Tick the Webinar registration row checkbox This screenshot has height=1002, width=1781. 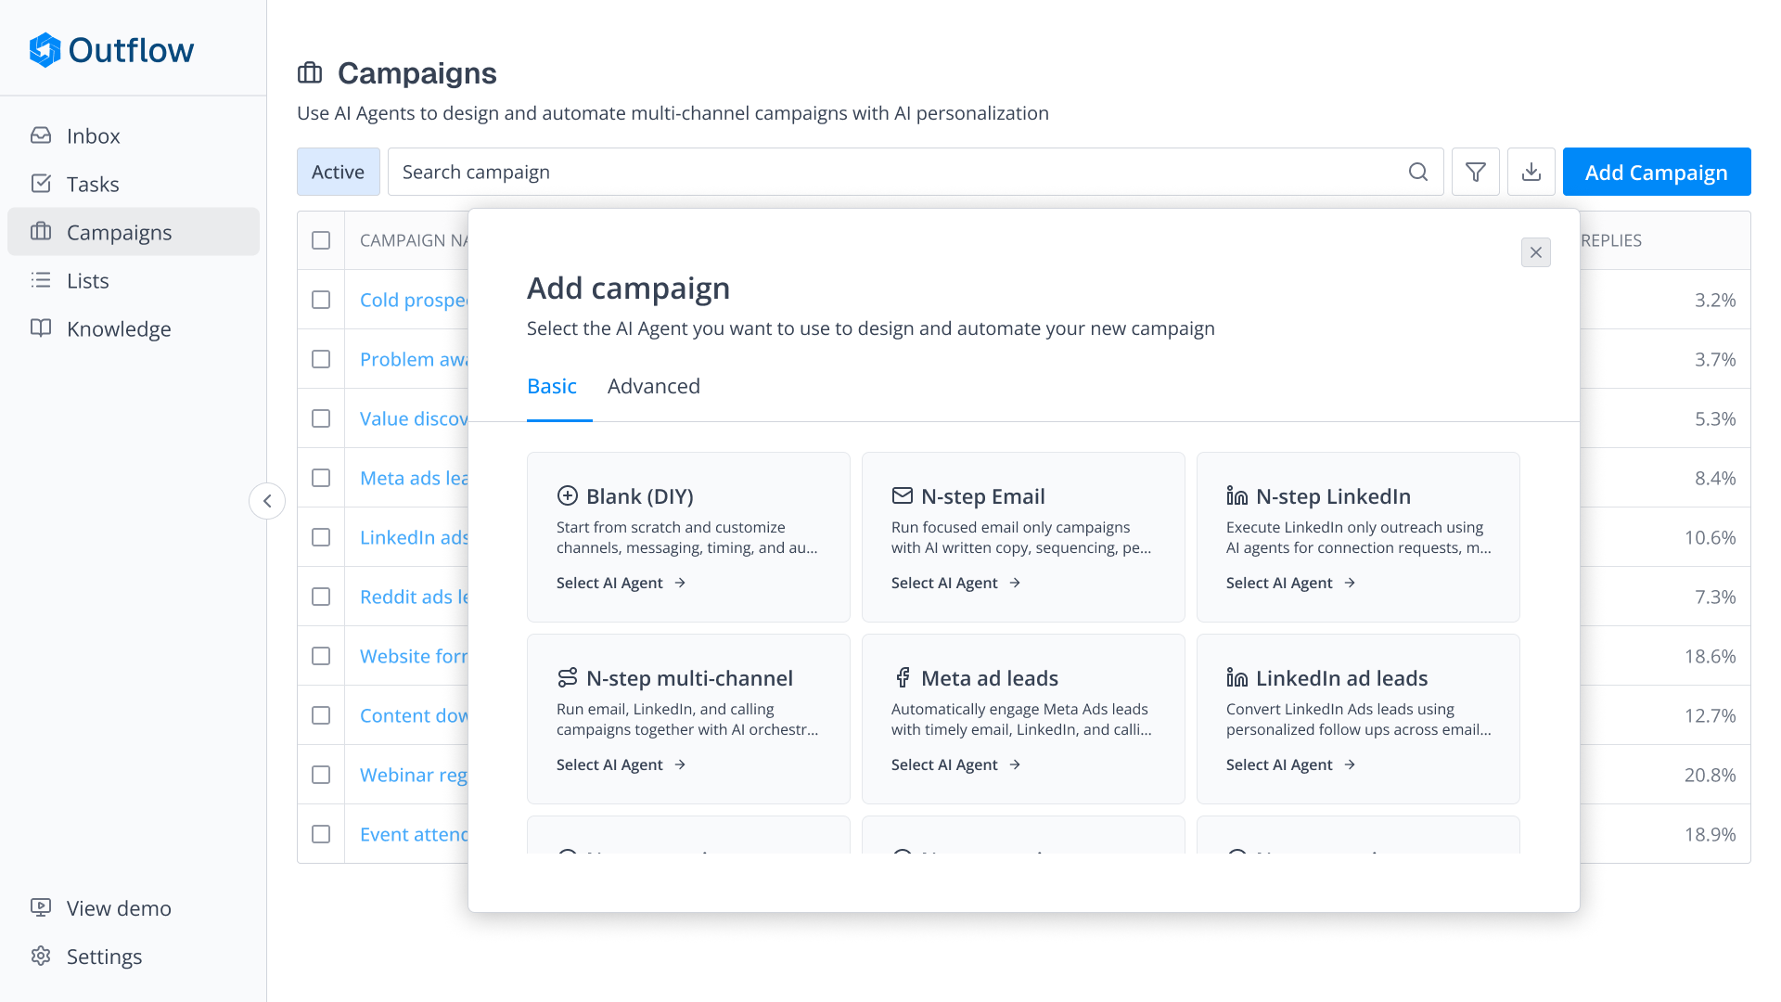(321, 775)
